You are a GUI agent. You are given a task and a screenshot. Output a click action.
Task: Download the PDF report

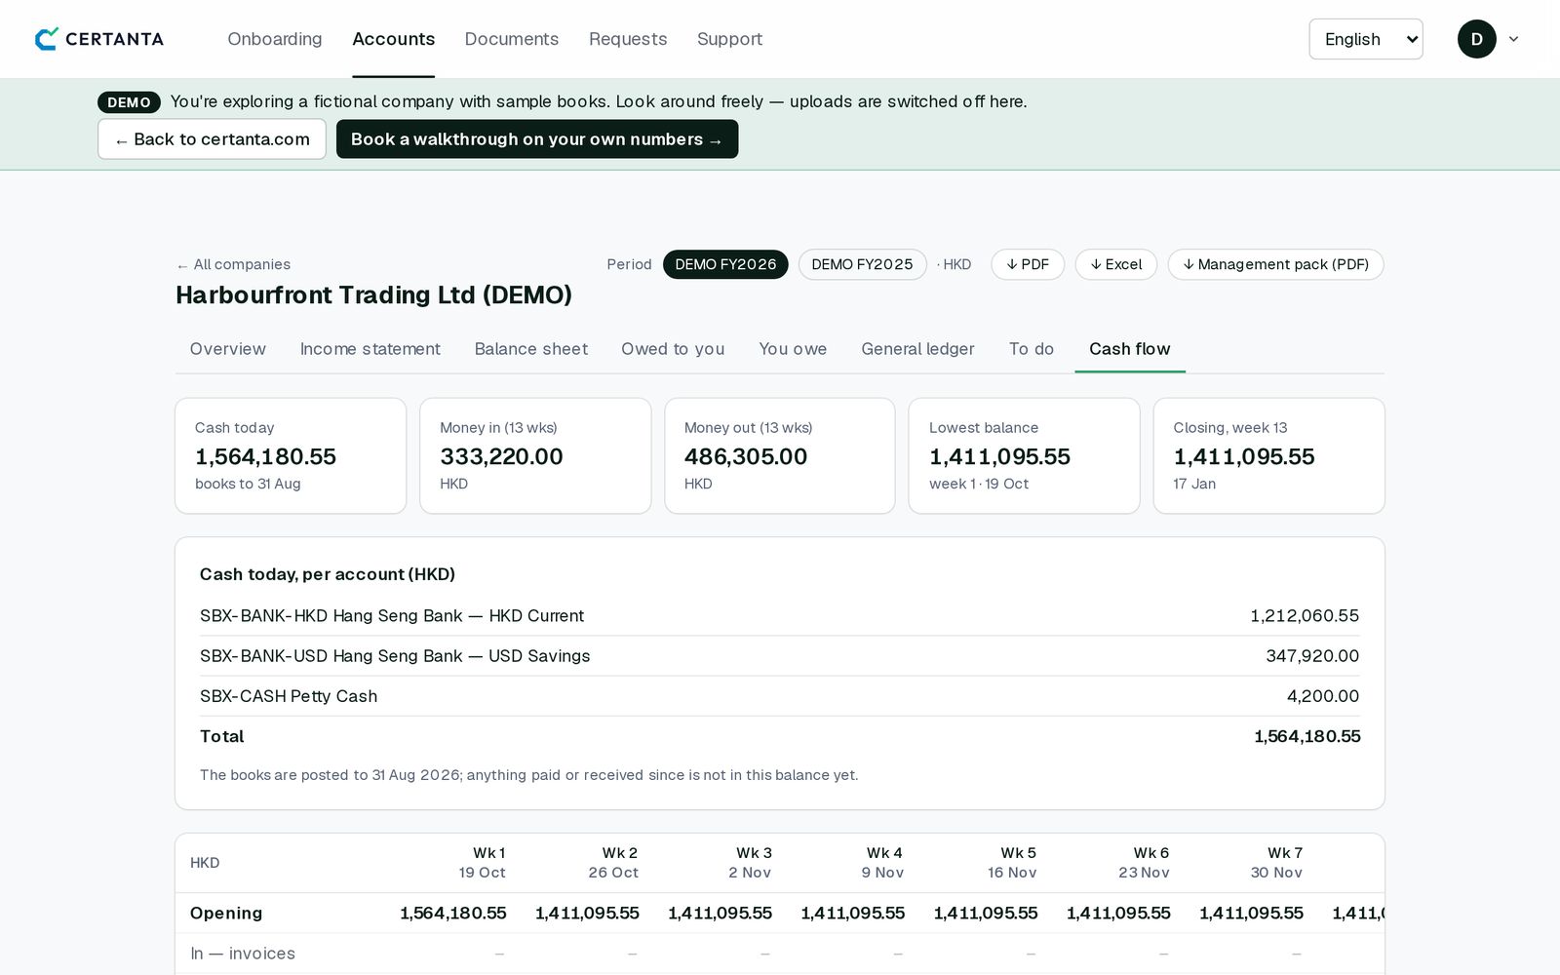coord(1028,264)
